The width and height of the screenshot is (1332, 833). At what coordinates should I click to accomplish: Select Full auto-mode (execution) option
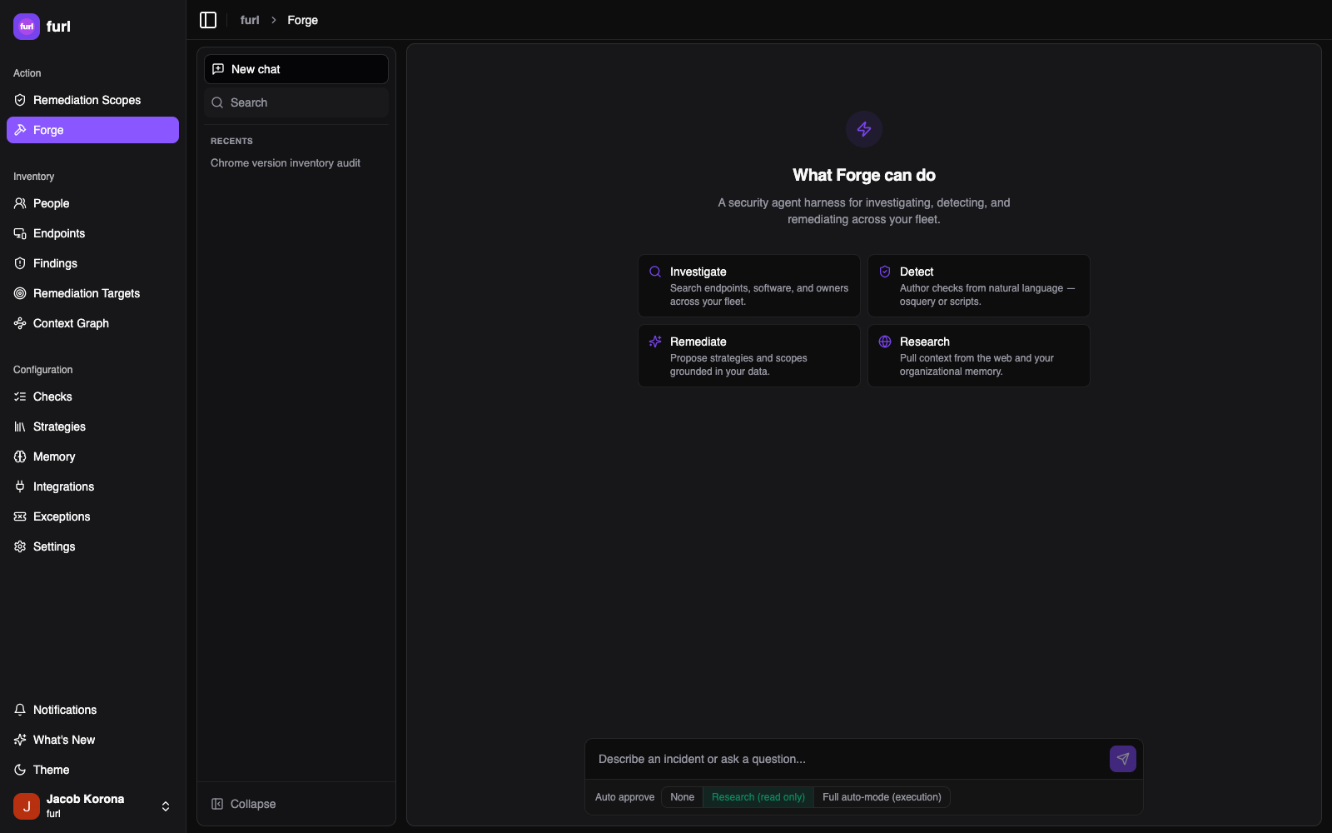882,797
